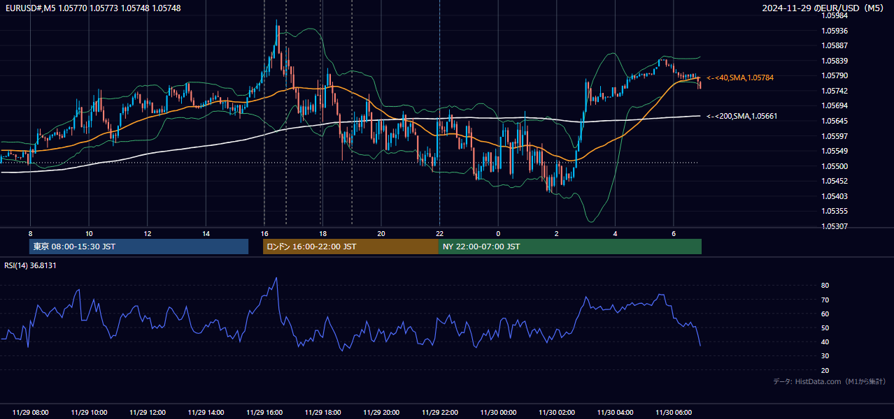Click RSI scale value 60

825,314
